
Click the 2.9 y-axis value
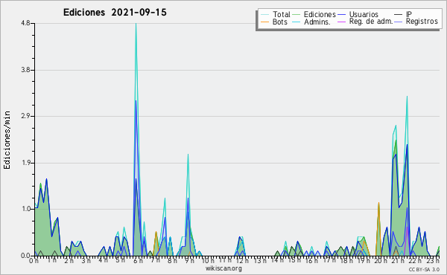click(25, 116)
